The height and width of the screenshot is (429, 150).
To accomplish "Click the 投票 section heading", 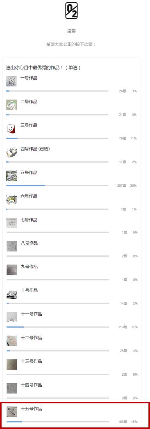I will point(71,31).
